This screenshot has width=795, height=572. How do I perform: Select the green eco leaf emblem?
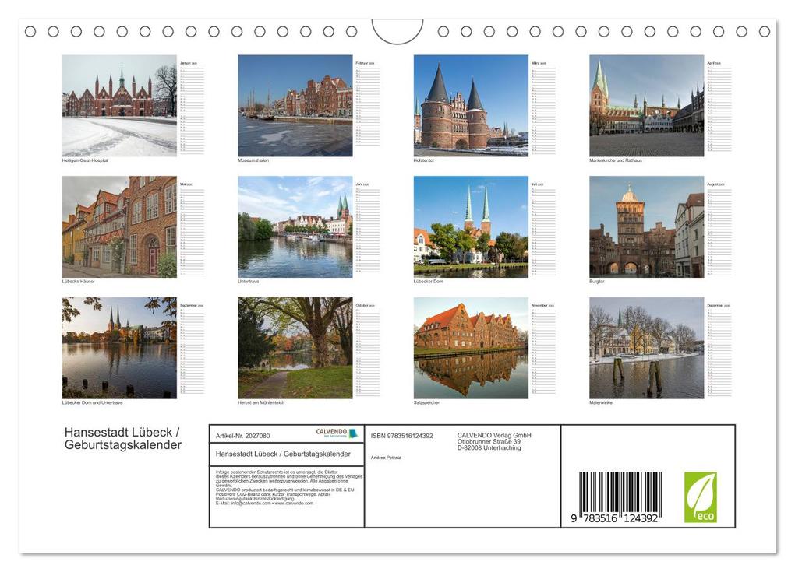pyautogui.click(x=701, y=499)
